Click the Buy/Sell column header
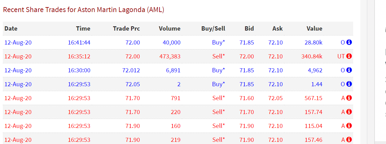386x144 pixels. click(213, 28)
